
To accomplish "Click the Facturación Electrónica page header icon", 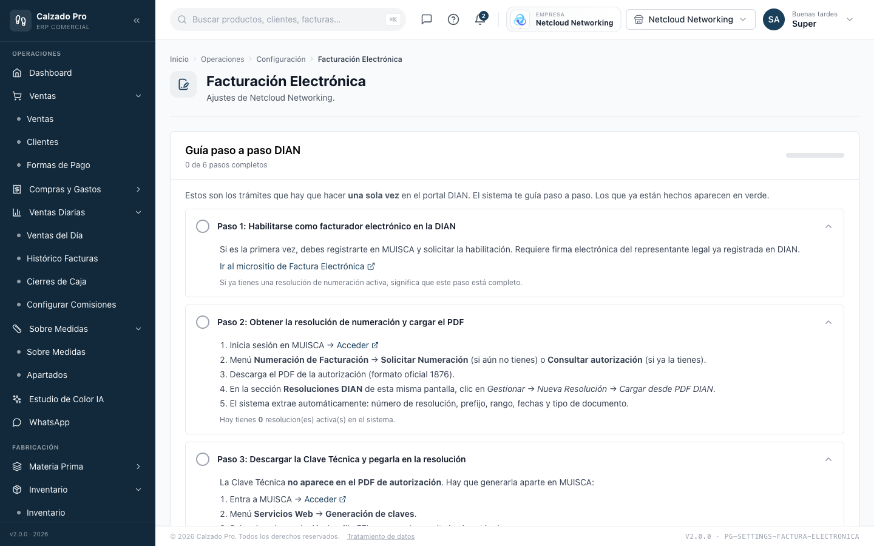I will point(183,84).
